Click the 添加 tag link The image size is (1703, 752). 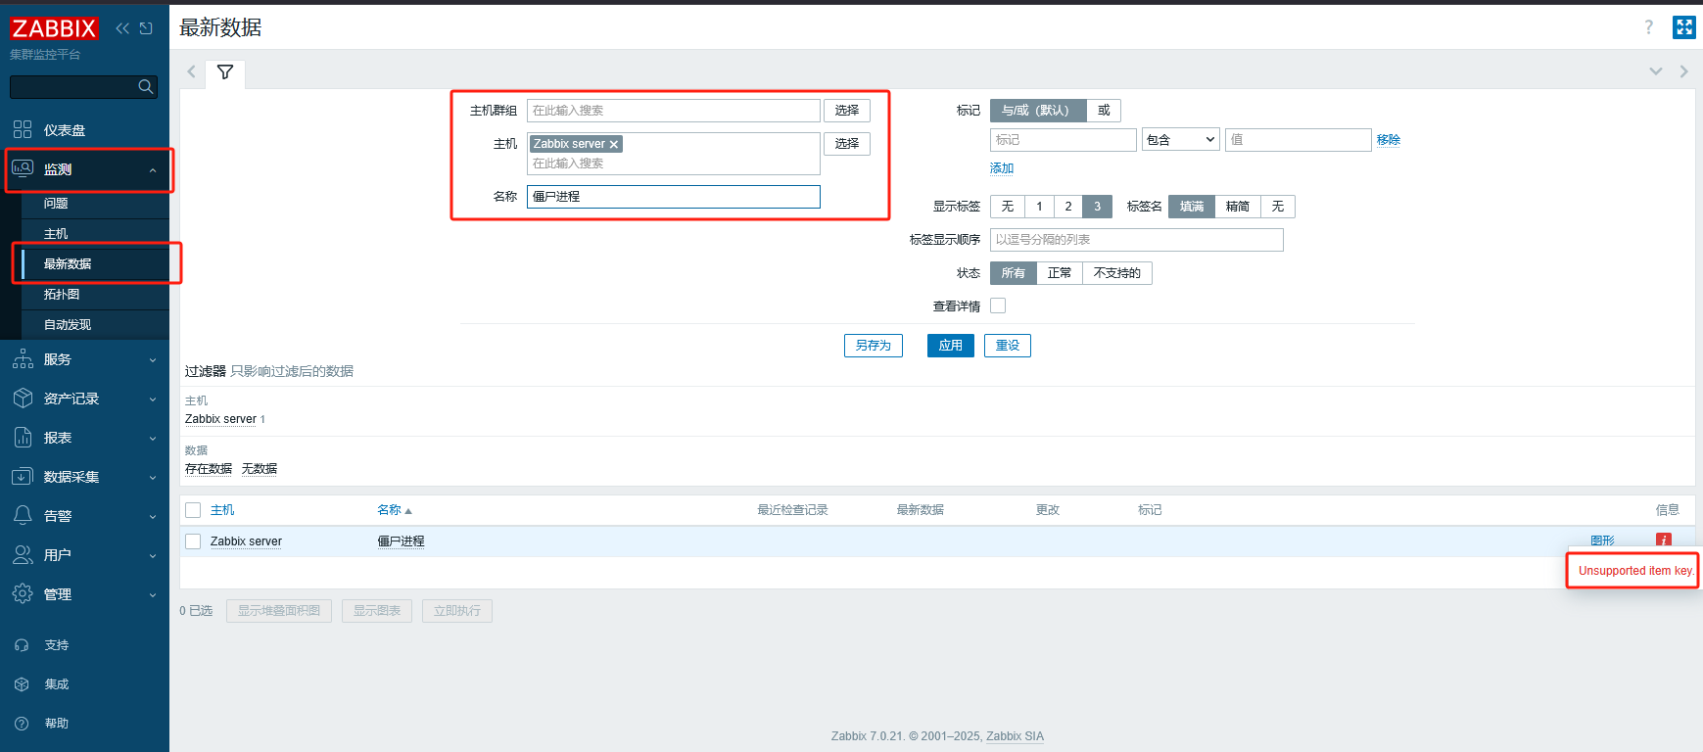(1002, 168)
